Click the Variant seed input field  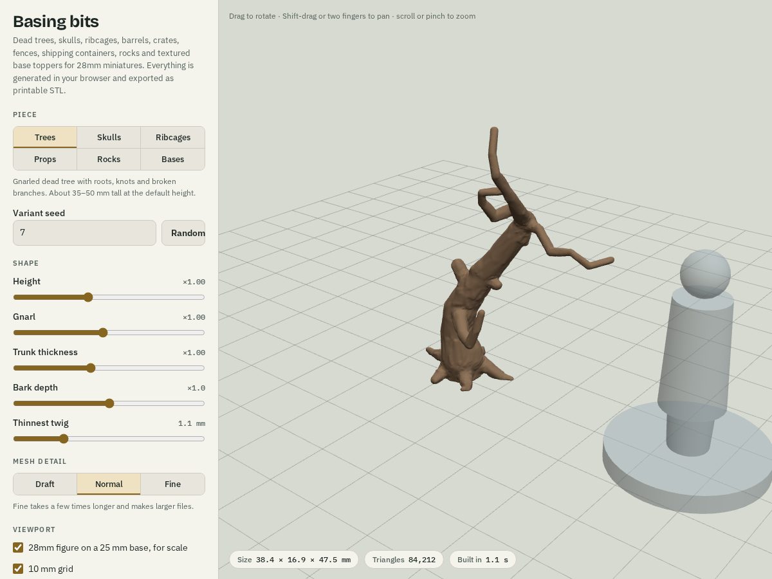[x=84, y=233]
